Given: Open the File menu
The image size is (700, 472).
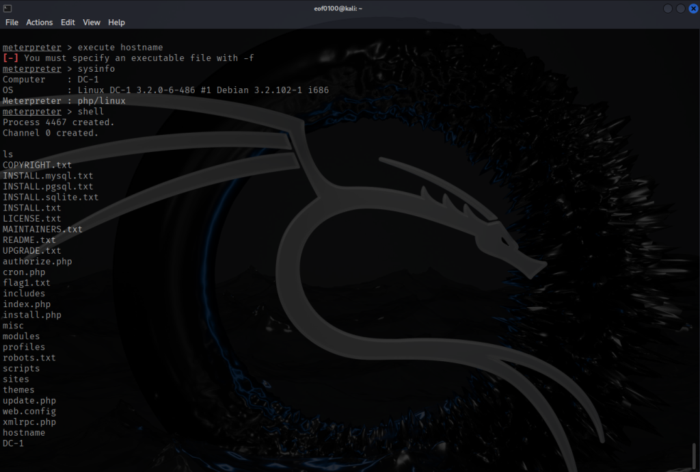Looking at the screenshot, I should tap(12, 23).
